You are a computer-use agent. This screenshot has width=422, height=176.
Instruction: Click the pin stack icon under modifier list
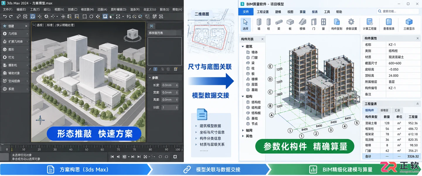[150, 69]
